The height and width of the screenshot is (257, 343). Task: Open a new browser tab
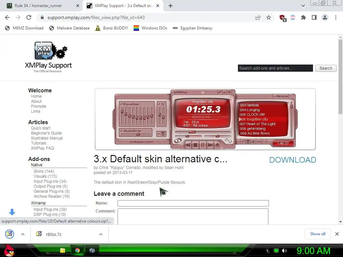coord(170,6)
